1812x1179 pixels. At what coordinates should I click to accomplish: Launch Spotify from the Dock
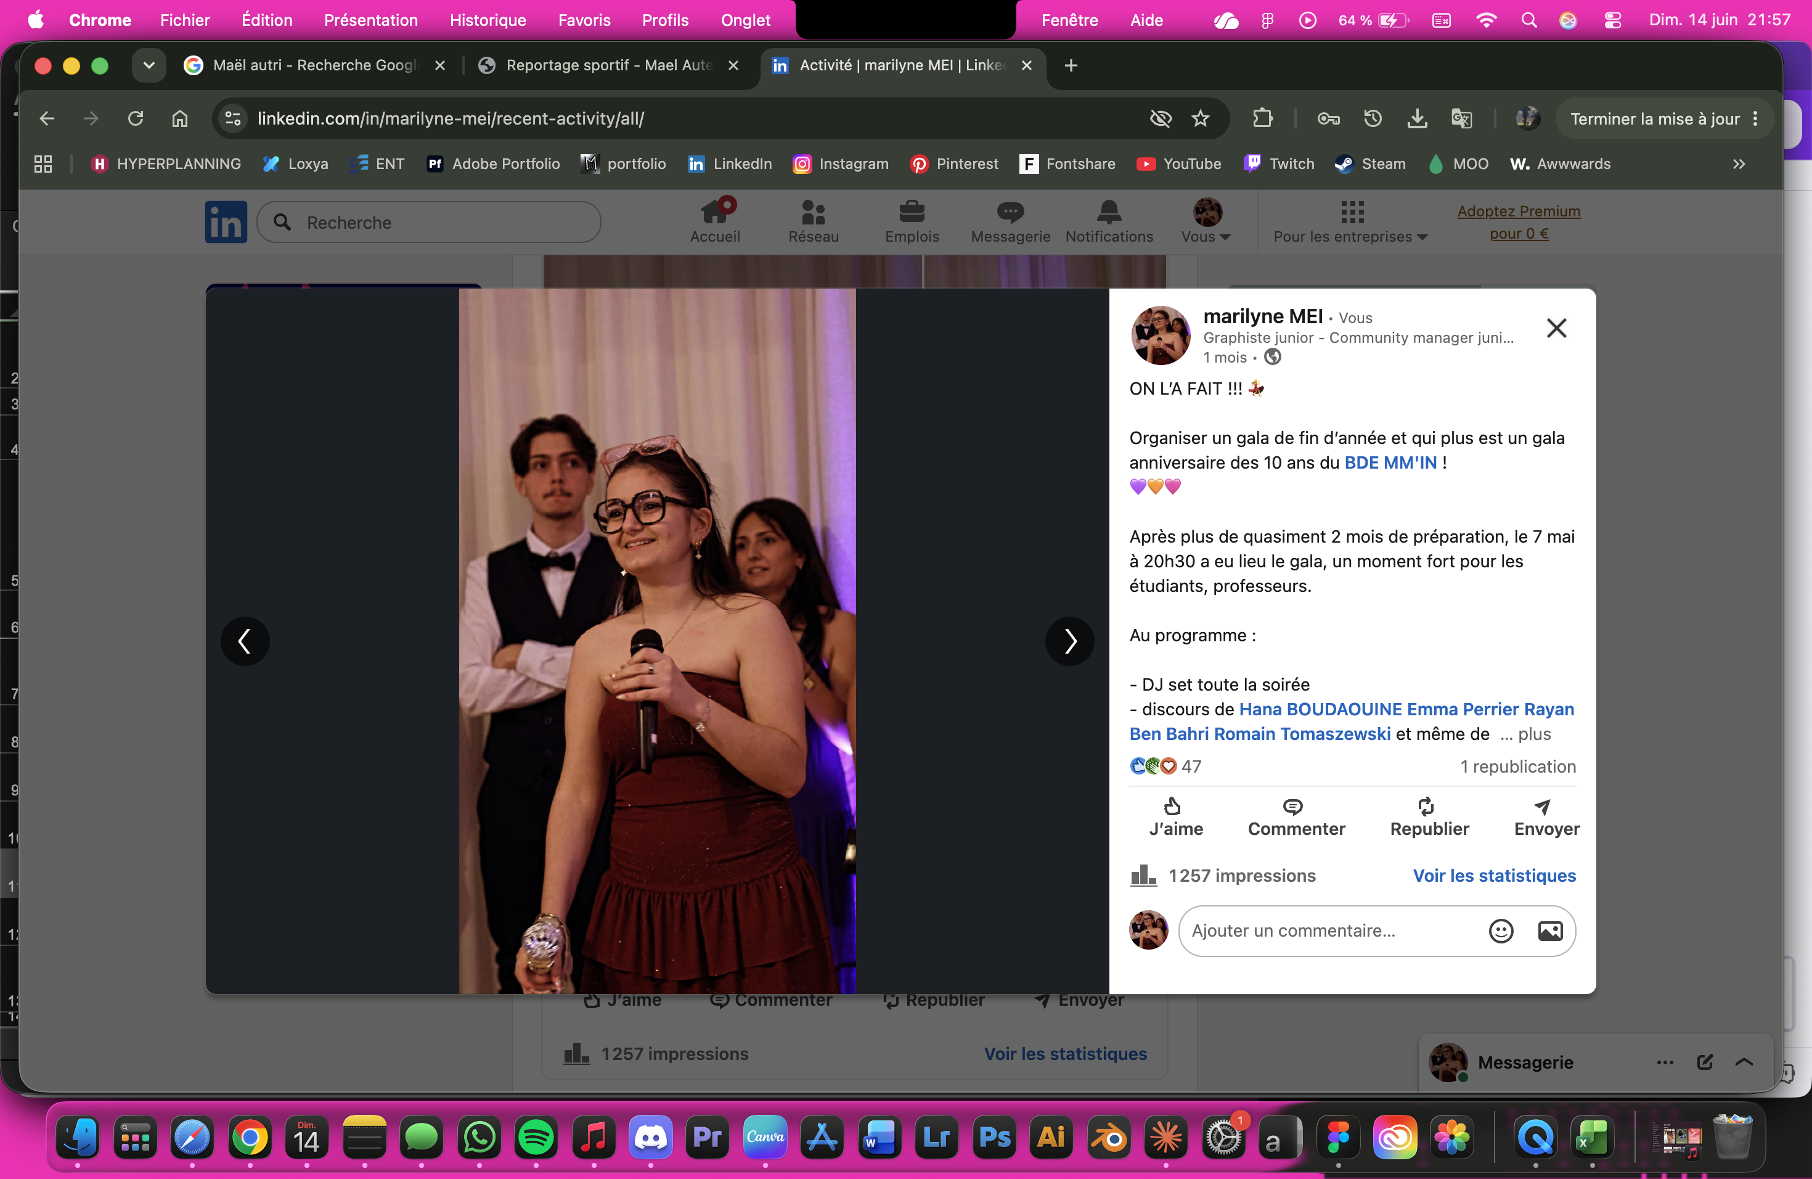[x=535, y=1138]
